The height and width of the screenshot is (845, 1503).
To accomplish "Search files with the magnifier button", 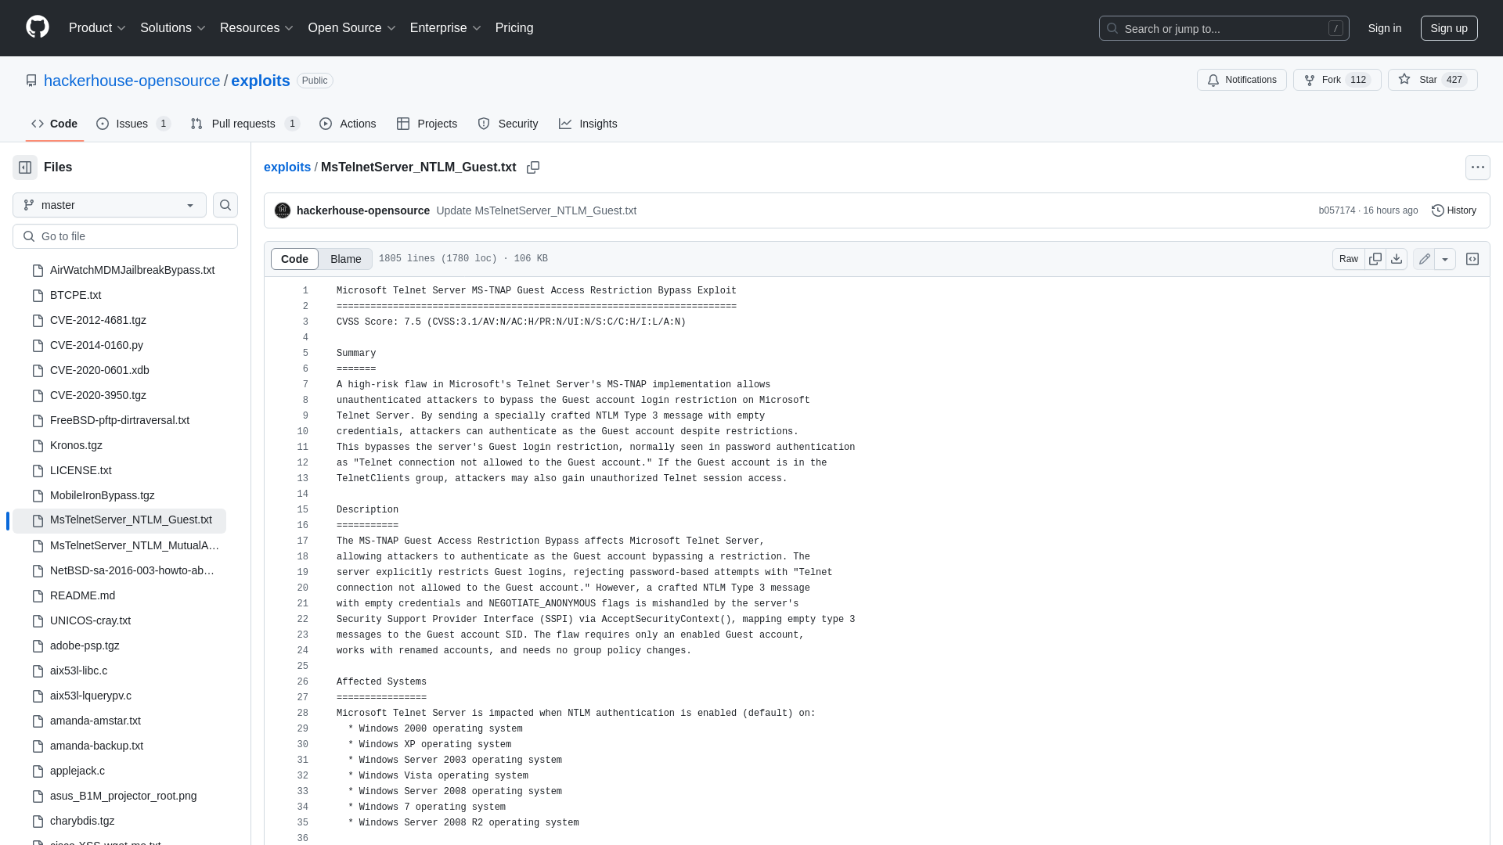I will [225, 205].
